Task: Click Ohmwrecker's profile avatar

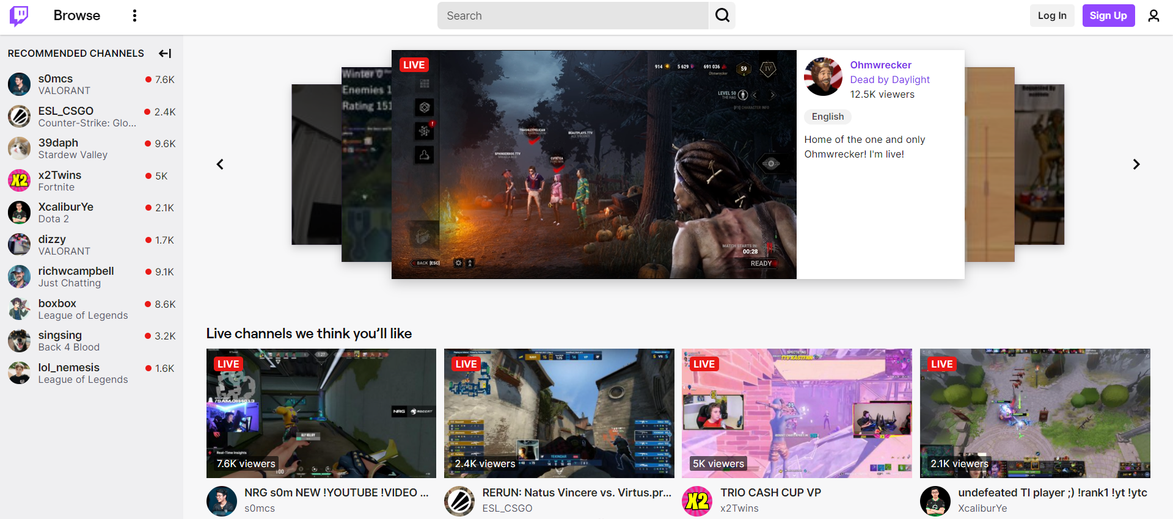Action: click(823, 77)
